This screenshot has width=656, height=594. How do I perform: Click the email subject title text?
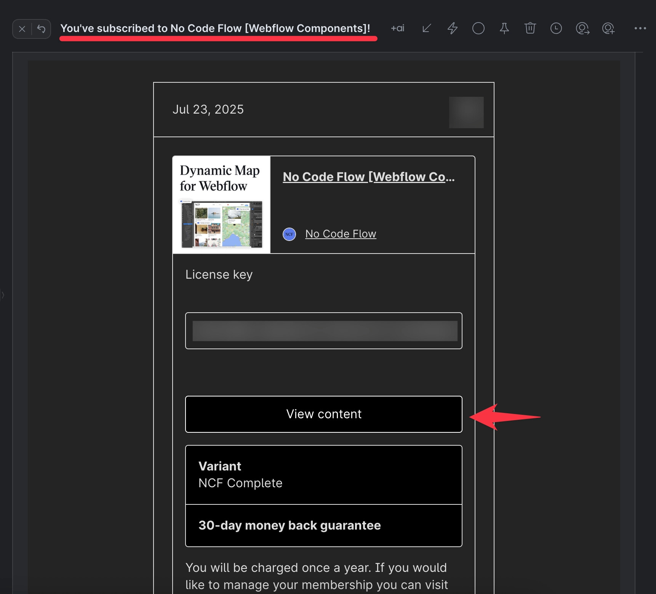point(216,29)
